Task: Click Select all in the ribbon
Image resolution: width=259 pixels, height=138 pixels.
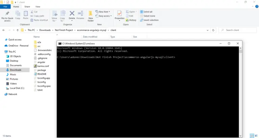Action: [x=148, y=12]
